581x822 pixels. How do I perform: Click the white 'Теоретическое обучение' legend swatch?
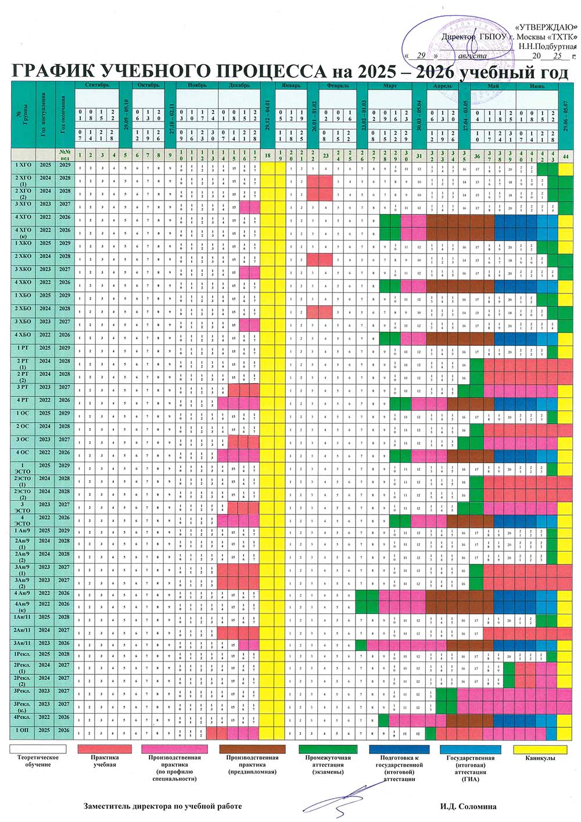tap(39, 749)
